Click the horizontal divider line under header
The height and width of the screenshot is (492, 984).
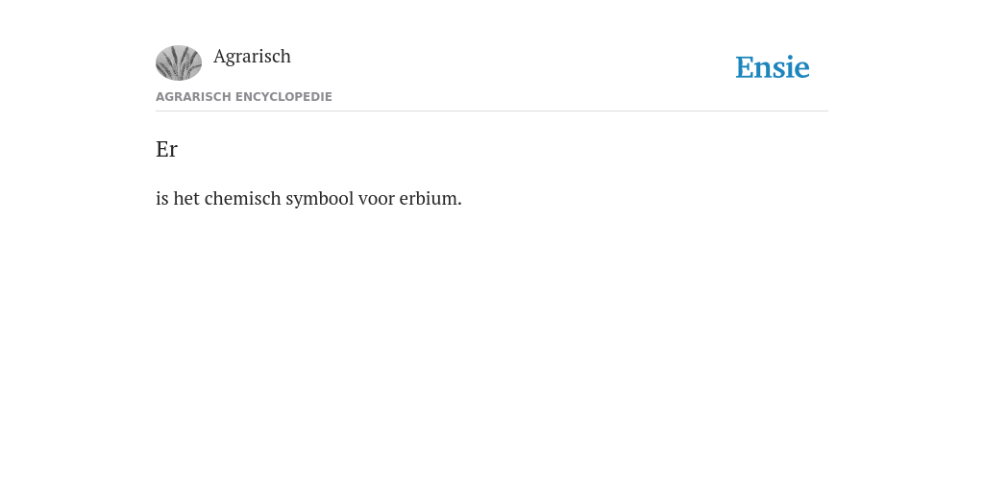tap(492, 111)
